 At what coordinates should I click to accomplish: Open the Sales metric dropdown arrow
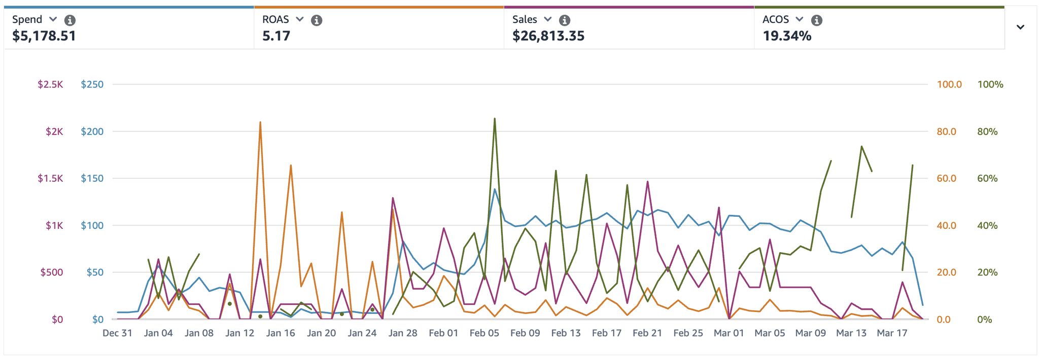click(548, 20)
